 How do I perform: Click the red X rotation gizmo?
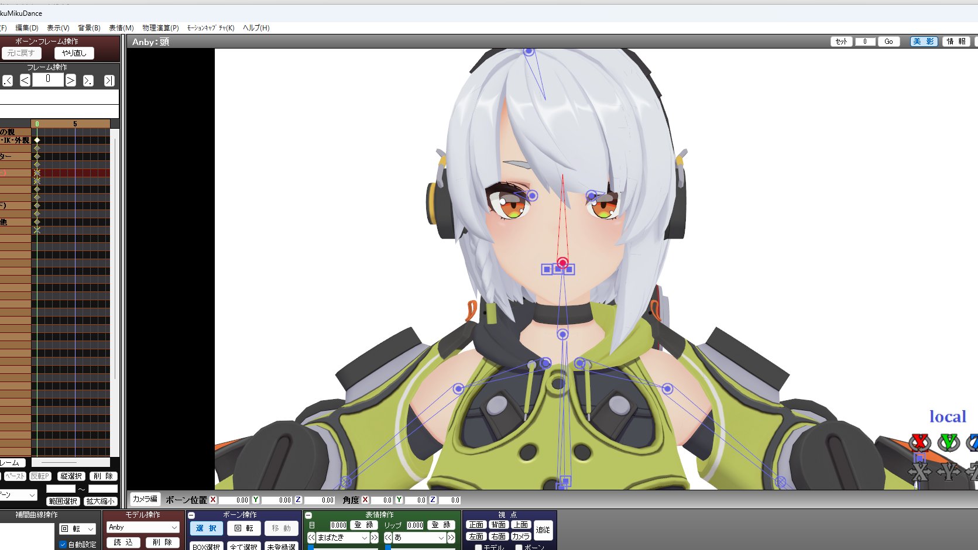pyautogui.click(x=920, y=442)
